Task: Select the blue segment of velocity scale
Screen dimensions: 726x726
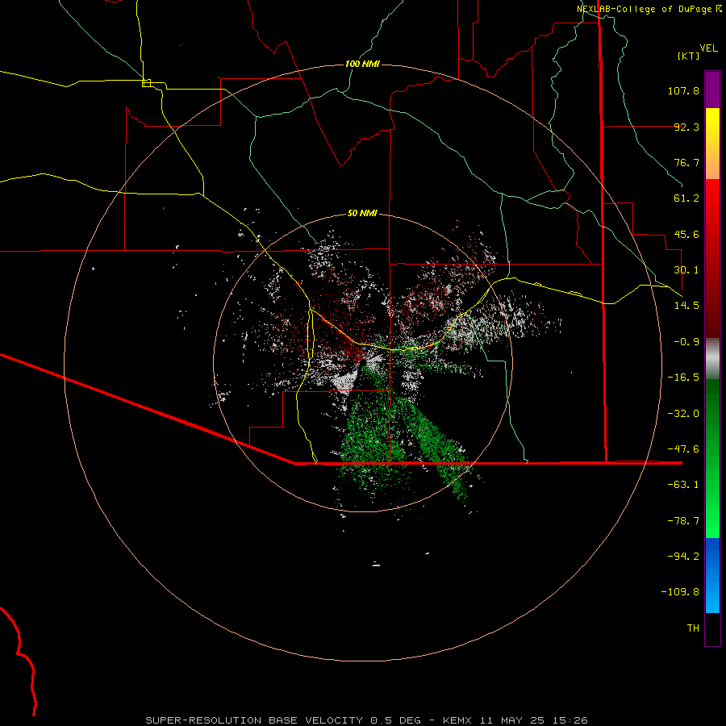Action: [x=712, y=575]
